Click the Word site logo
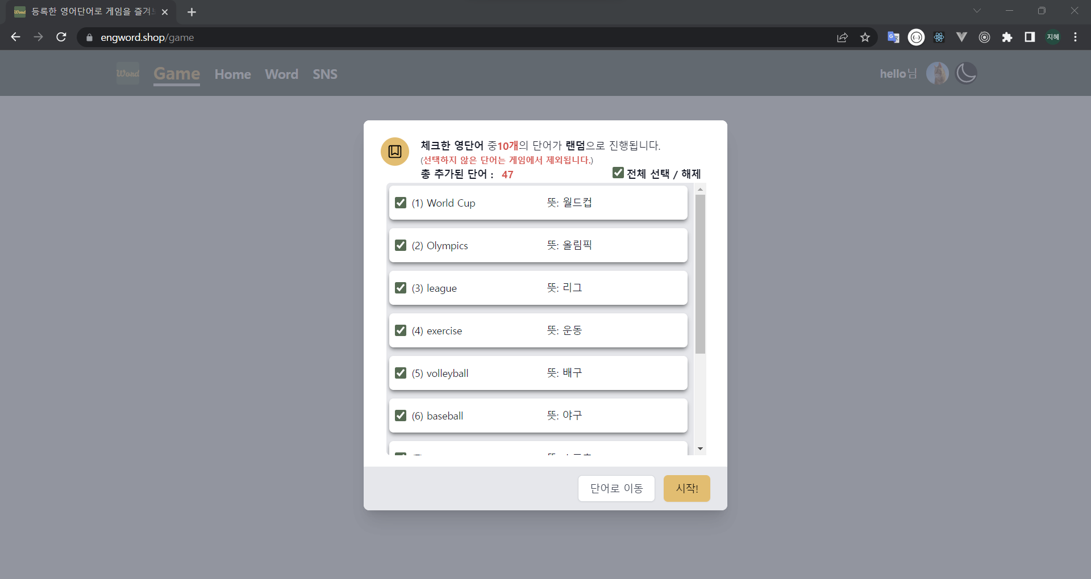The image size is (1091, 579). 128,73
